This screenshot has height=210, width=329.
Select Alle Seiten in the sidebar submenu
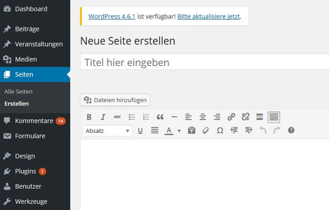coord(18,92)
